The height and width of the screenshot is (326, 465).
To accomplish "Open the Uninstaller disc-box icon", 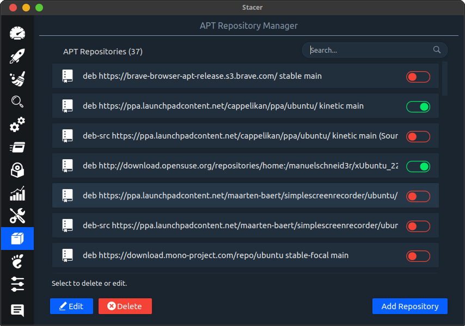I will click(17, 171).
